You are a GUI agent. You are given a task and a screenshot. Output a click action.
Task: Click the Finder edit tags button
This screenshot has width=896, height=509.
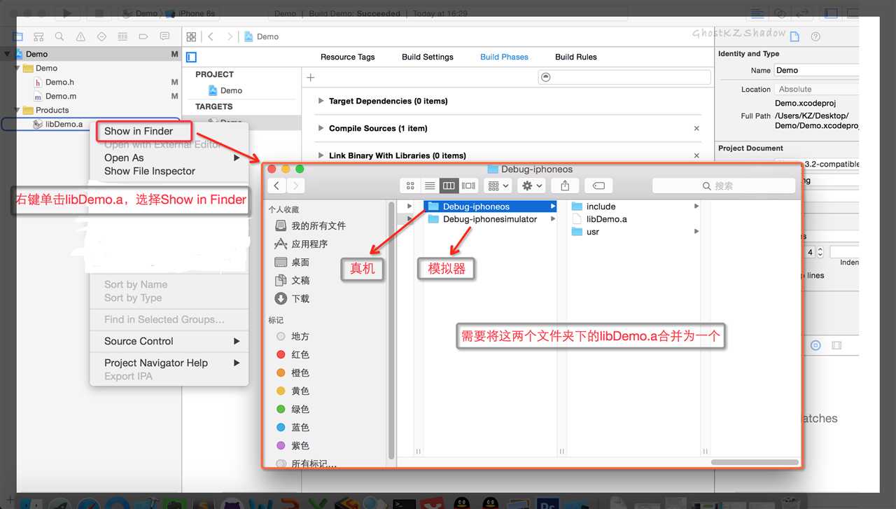pyautogui.click(x=598, y=186)
